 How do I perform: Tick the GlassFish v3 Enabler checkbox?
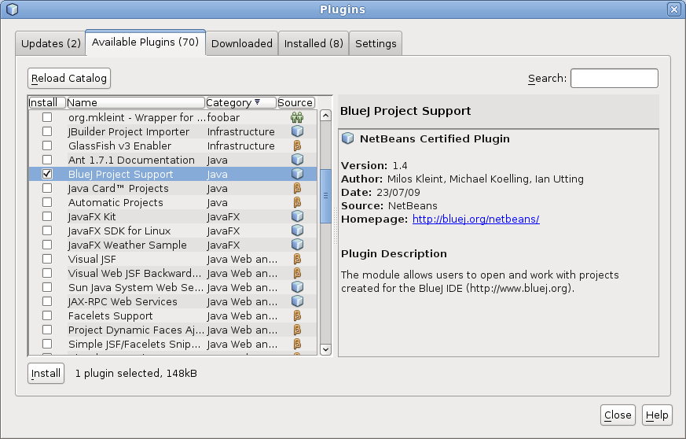[47, 146]
